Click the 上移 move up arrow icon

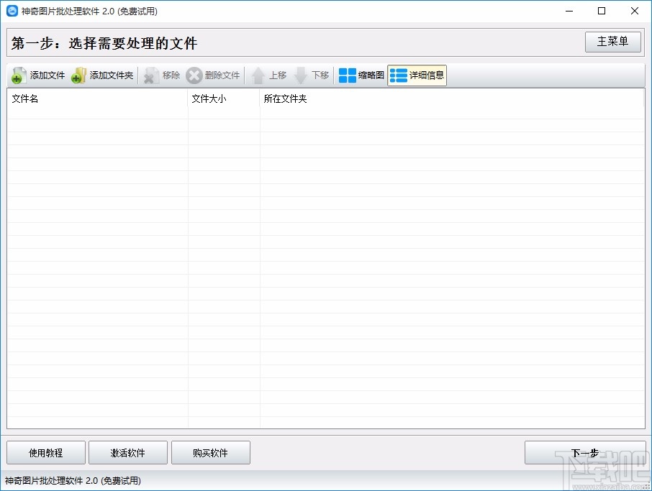tap(258, 75)
